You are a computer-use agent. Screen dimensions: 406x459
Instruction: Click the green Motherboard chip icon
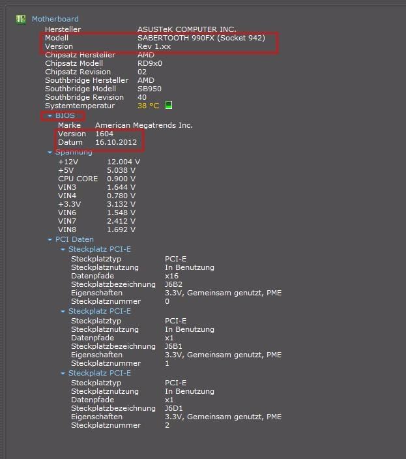21,20
